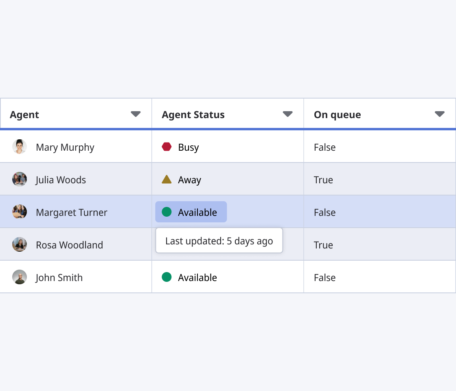
Task: Click John Smith's avatar
Action: pyautogui.click(x=20, y=277)
